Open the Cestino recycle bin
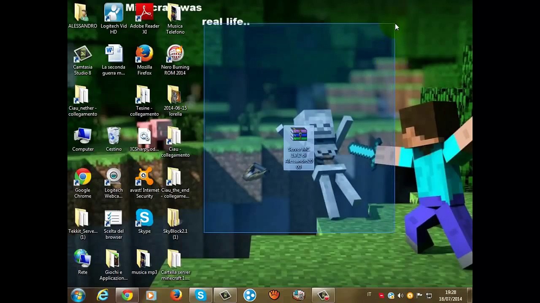 coord(113,139)
